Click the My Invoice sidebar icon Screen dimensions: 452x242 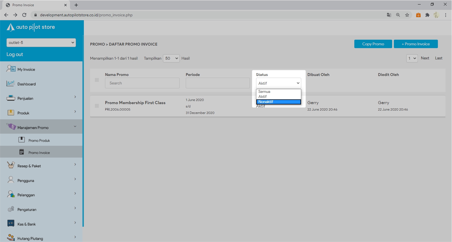click(x=11, y=69)
